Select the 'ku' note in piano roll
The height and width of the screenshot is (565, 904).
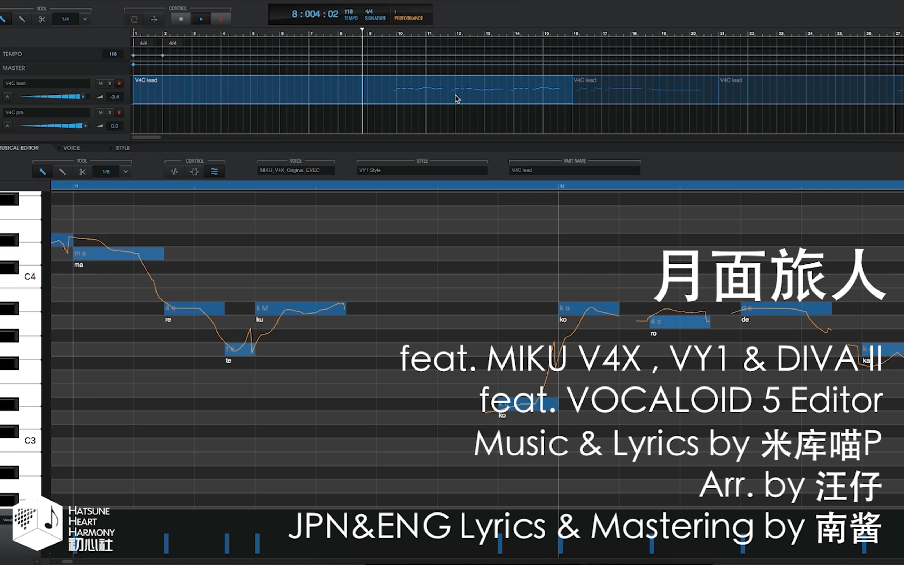pyautogui.click(x=300, y=309)
